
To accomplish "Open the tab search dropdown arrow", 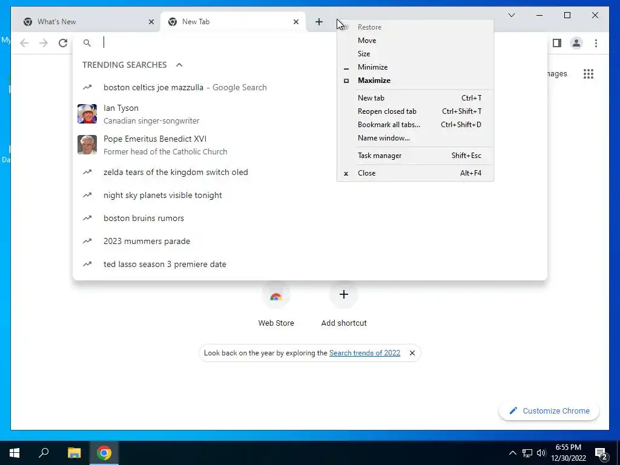I will coord(511,15).
